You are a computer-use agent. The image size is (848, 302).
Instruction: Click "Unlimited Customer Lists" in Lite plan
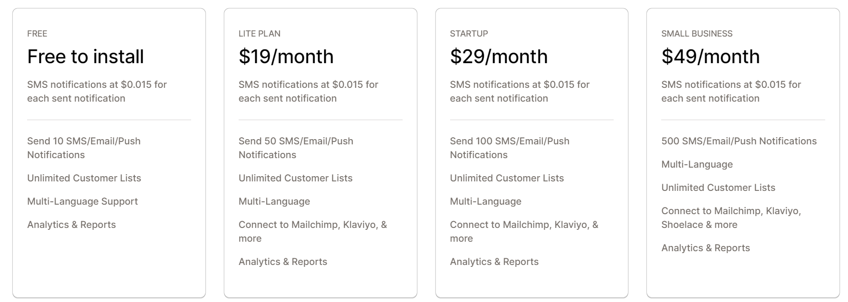[296, 178]
